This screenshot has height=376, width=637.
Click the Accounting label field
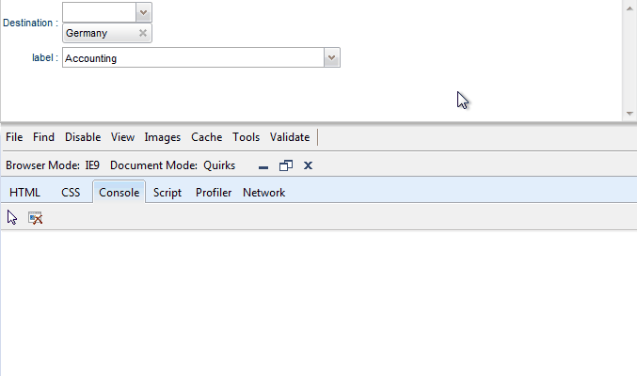194,57
